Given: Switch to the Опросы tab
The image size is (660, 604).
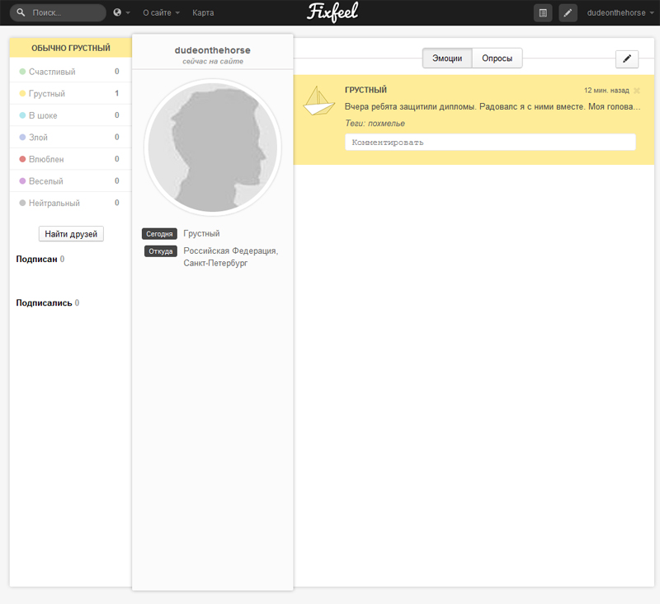Looking at the screenshot, I should [497, 58].
